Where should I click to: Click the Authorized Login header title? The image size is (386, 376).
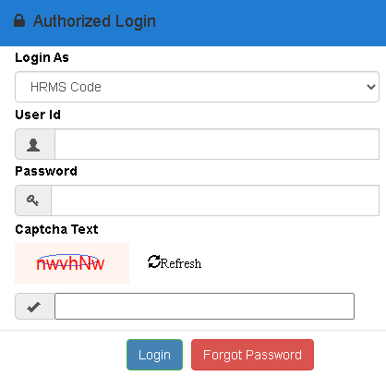pos(94,21)
